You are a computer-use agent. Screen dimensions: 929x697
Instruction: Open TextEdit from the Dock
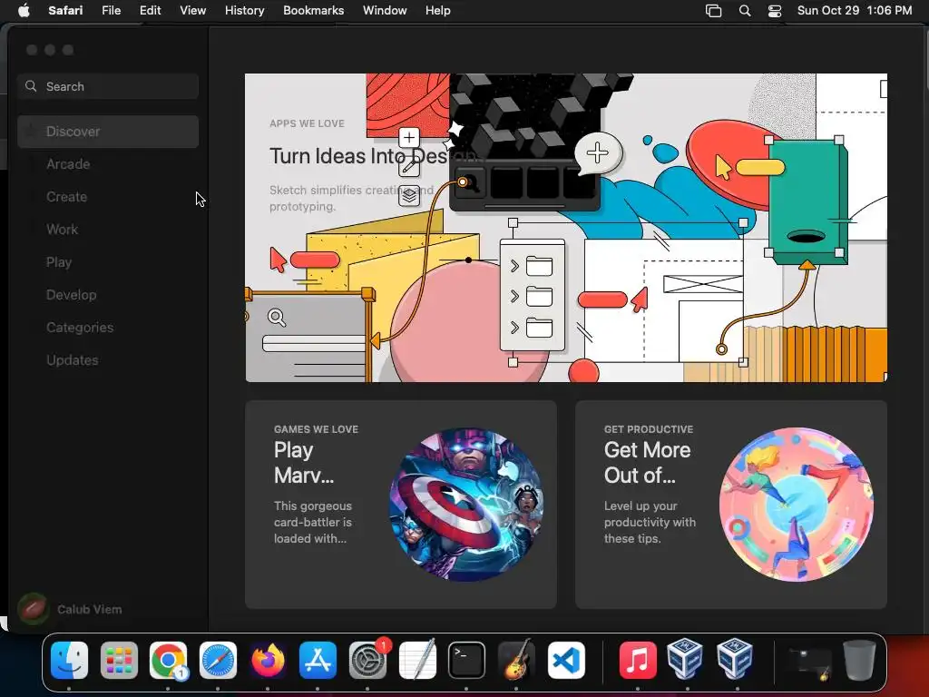coord(417,660)
